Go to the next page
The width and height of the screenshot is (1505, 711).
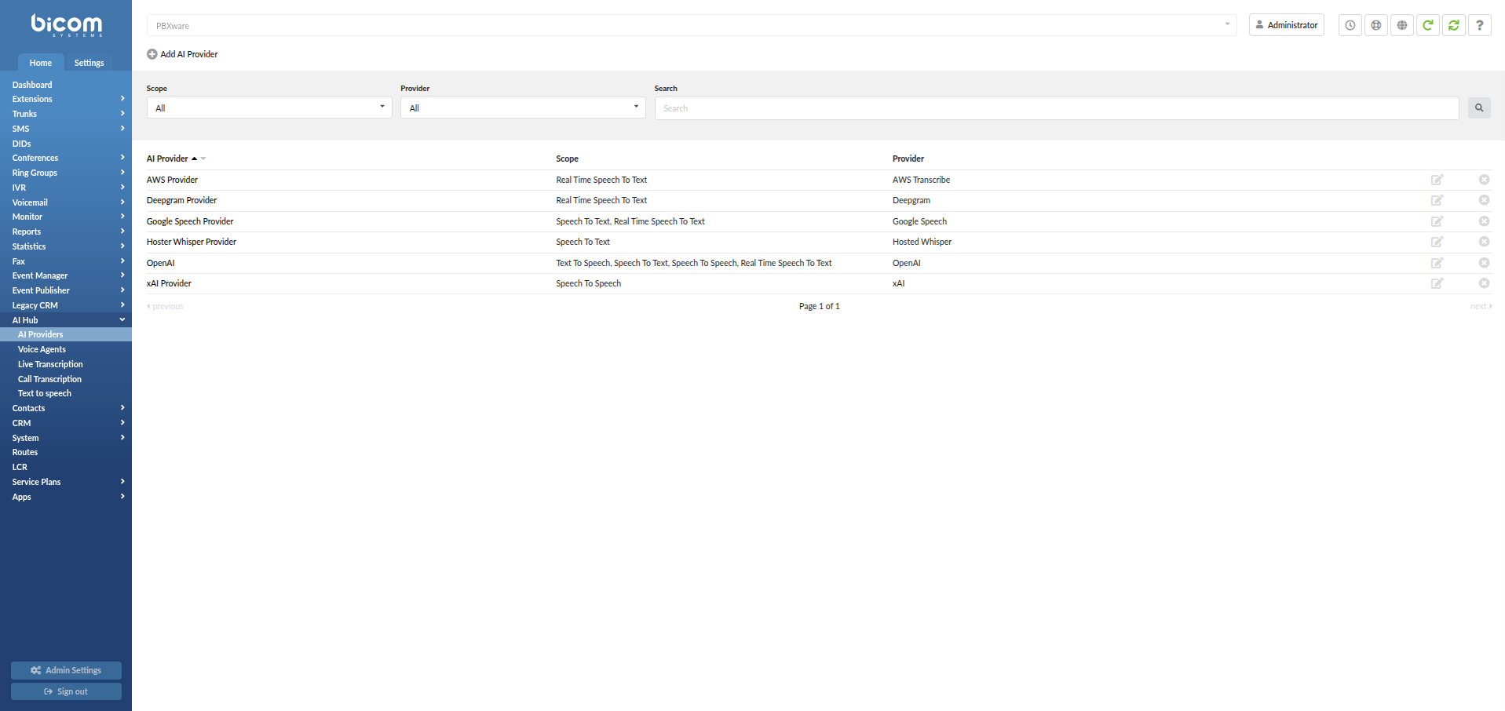(1481, 306)
